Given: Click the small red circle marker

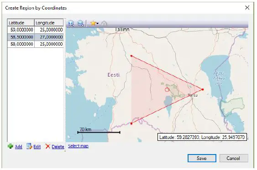Looking at the screenshot, I should click(x=167, y=90).
